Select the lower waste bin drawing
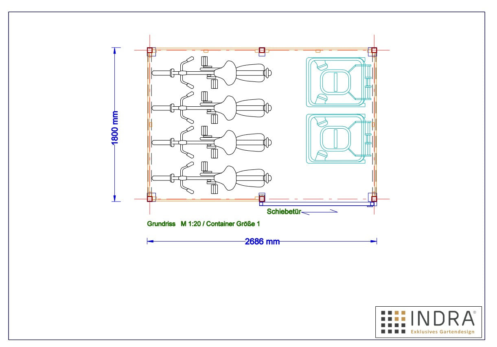Viewport: 497px width, 347px height. tap(339, 139)
